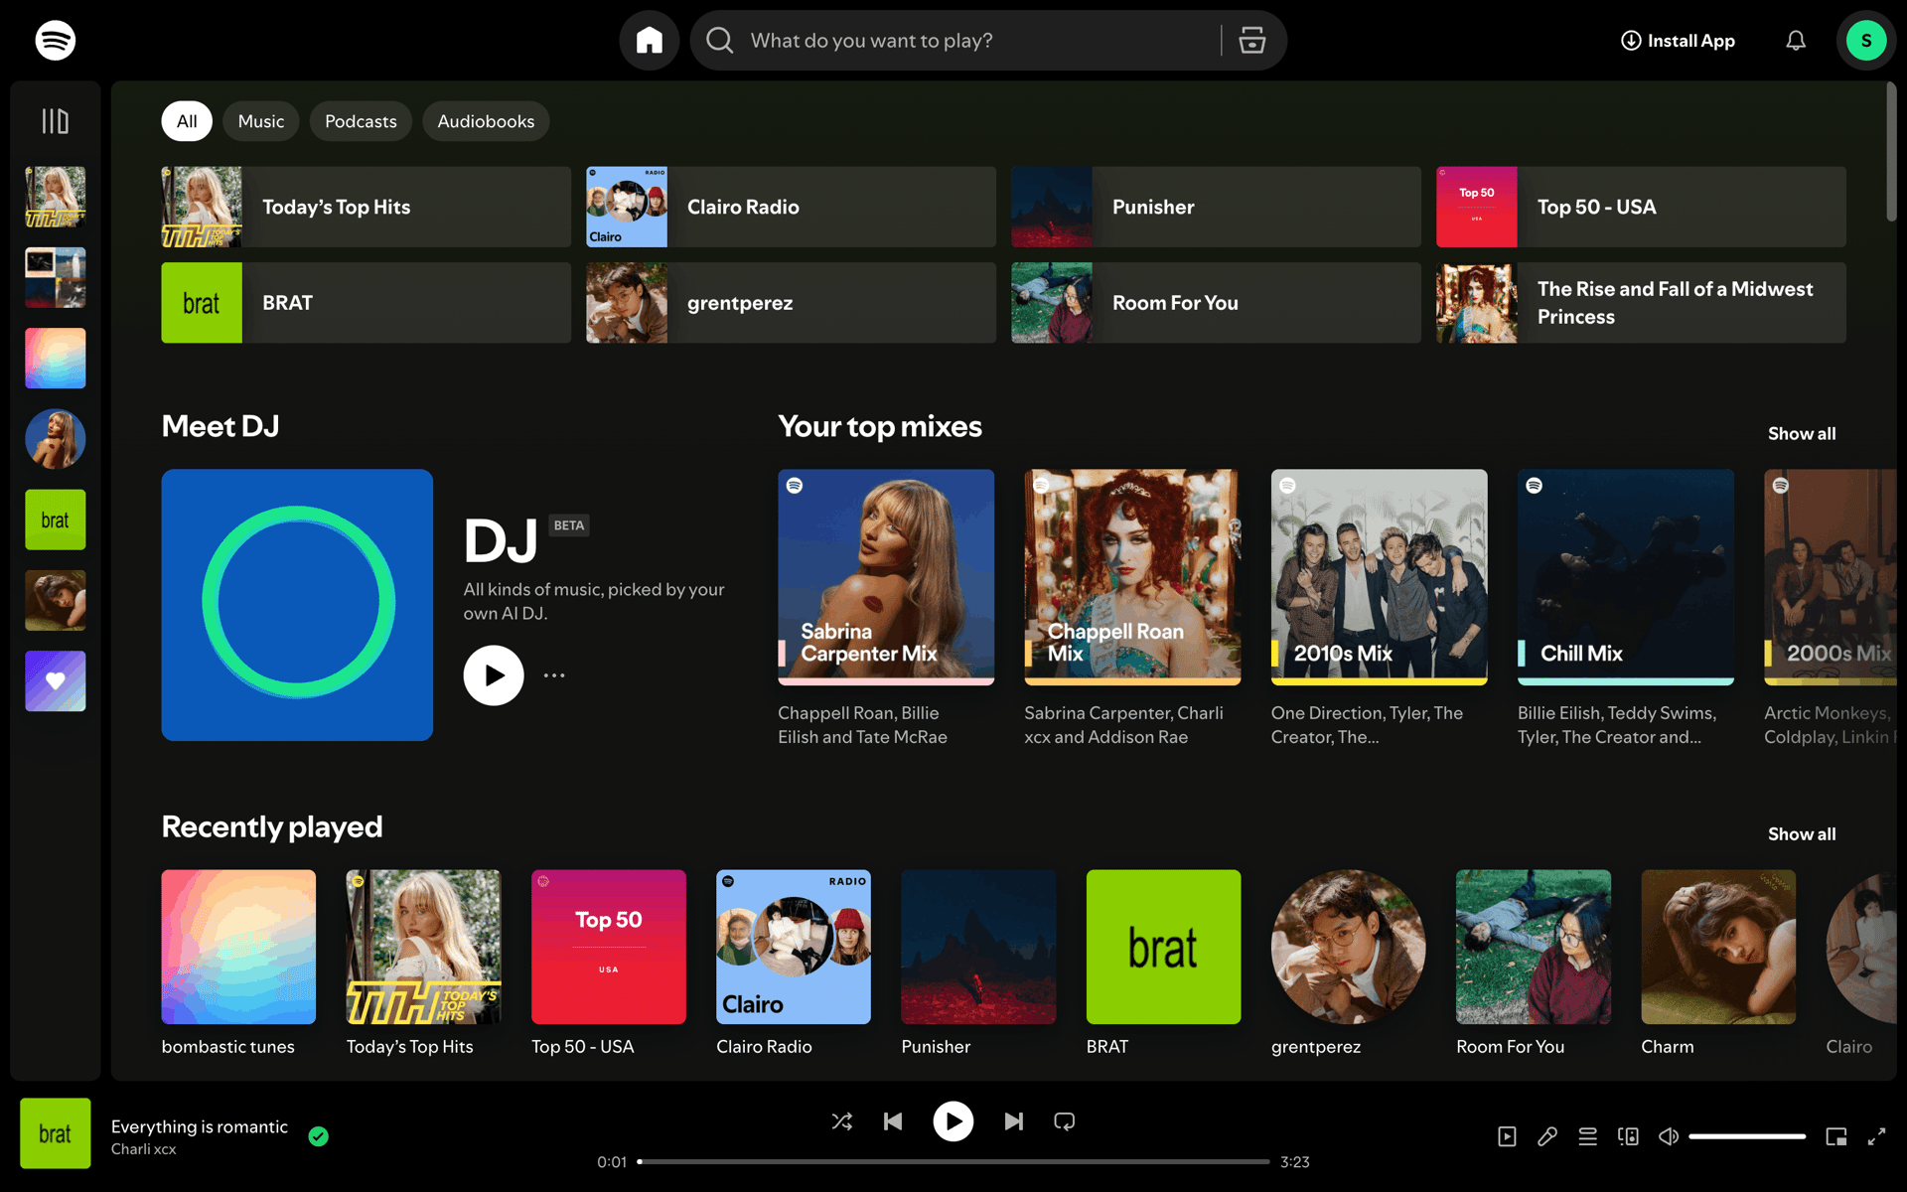Viewport: 1907px width, 1192px height.
Task: Toggle repeat mode
Action: point(1065,1121)
